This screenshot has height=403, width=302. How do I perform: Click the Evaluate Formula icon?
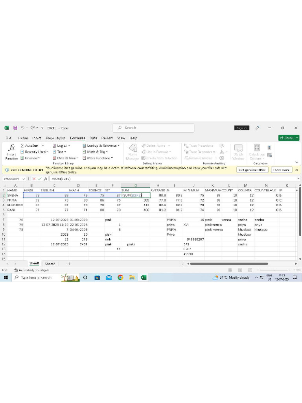[x=222, y=158]
